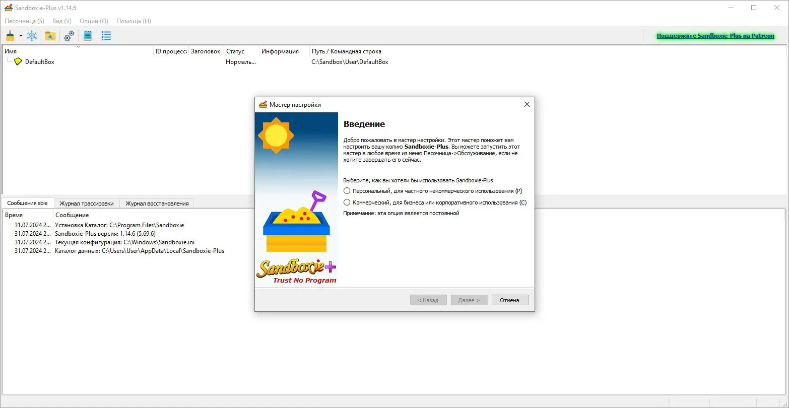Open the Patreon support link
Screen dimensions: 789x408
[x=715, y=36]
